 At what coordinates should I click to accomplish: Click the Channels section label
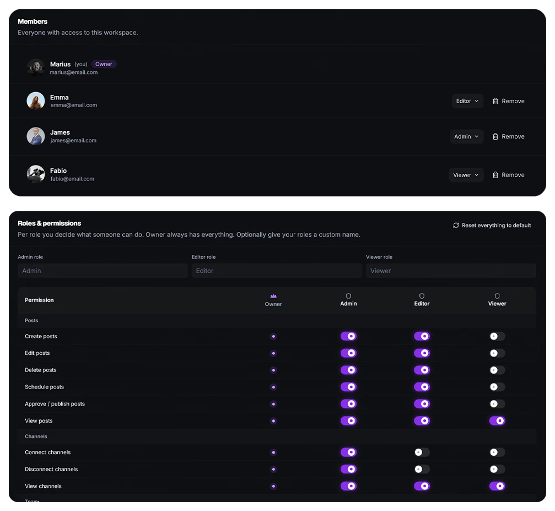coord(36,437)
